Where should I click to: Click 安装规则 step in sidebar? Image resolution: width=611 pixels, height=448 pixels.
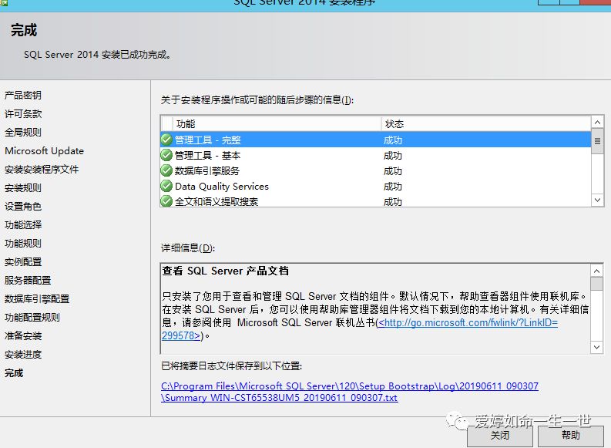coord(22,188)
